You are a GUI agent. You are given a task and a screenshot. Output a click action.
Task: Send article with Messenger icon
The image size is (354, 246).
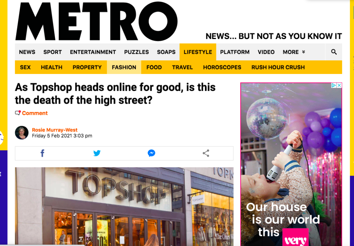coord(151,153)
